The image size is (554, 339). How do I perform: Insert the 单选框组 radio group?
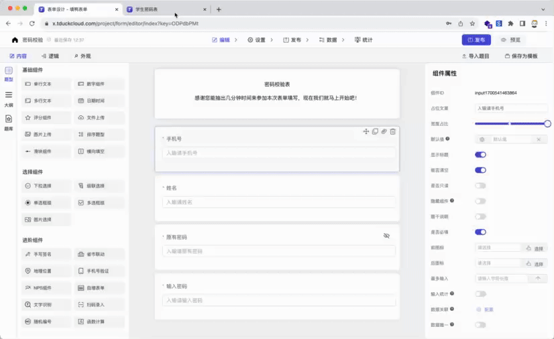[46, 203]
